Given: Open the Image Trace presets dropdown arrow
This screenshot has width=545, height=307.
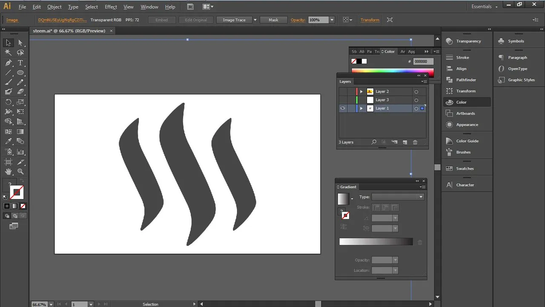Looking at the screenshot, I should 255,20.
